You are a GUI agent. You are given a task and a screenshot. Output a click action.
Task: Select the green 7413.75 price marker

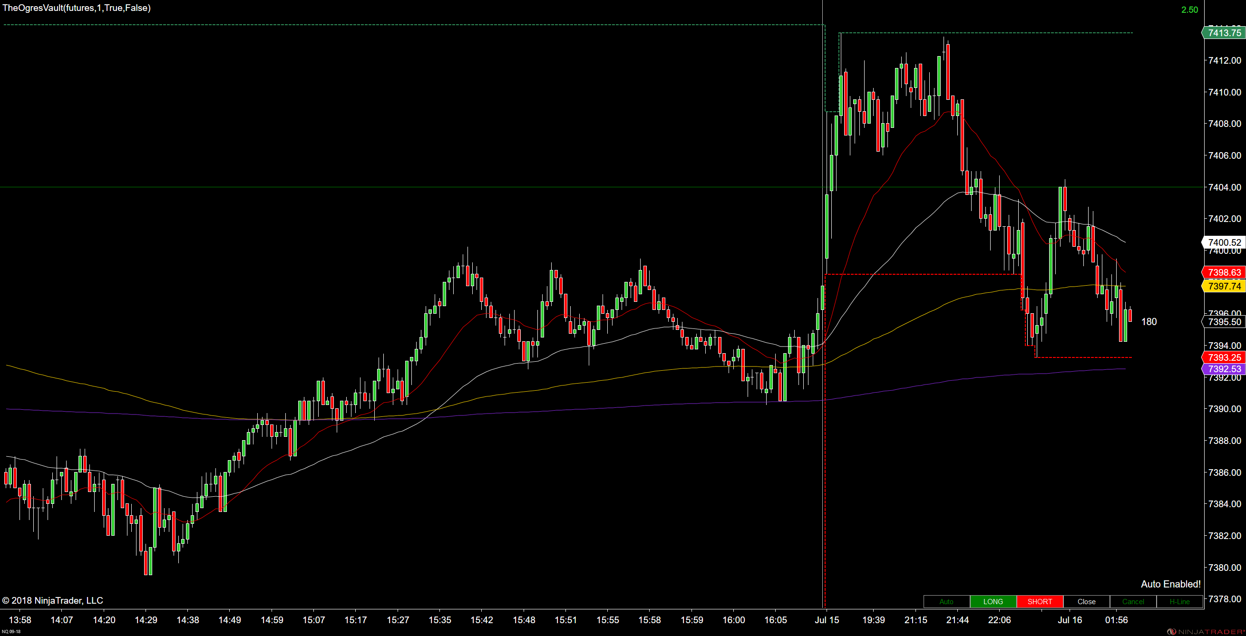[x=1223, y=33]
